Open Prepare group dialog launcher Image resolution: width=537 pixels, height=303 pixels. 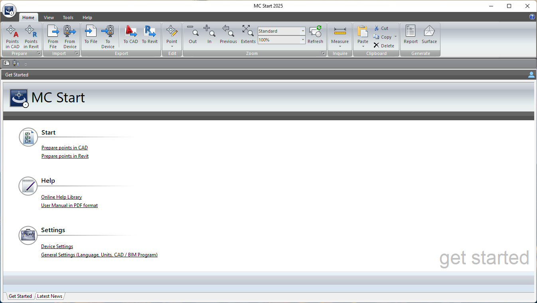[x=39, y=53]
